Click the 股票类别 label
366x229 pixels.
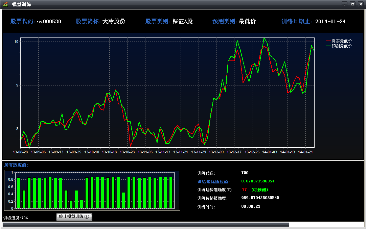click(x=158, y=21)
